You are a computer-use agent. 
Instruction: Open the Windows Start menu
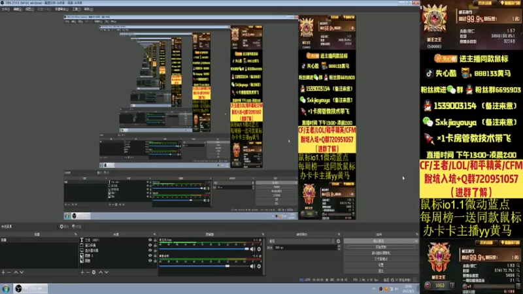coord(6,289)
